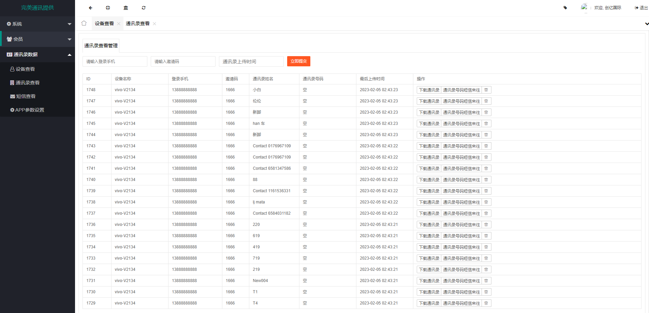Click the lifebuoy icon in top toolbar

[x=108, y=8]
